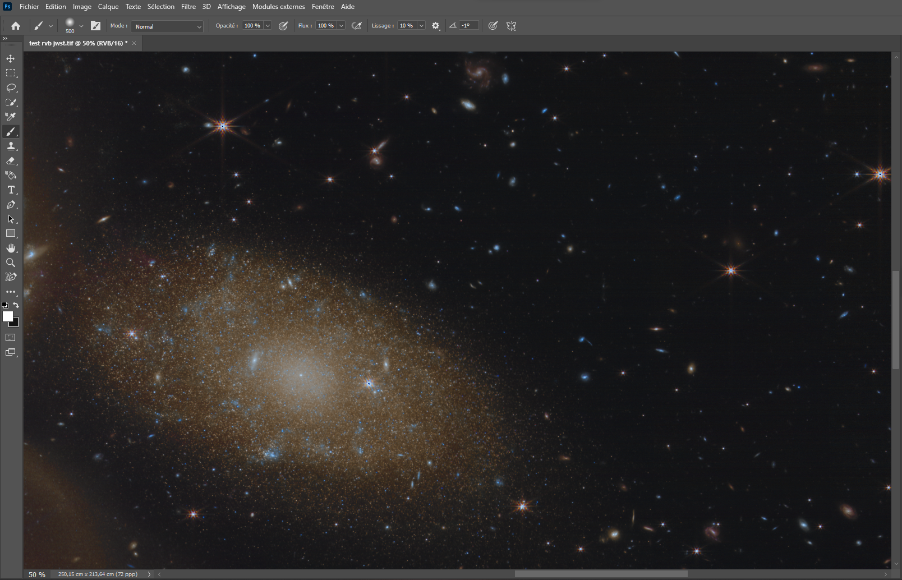Select the Zoom magnifier tool
Viewport: 902px width, 580px height.
pos(11,263)
